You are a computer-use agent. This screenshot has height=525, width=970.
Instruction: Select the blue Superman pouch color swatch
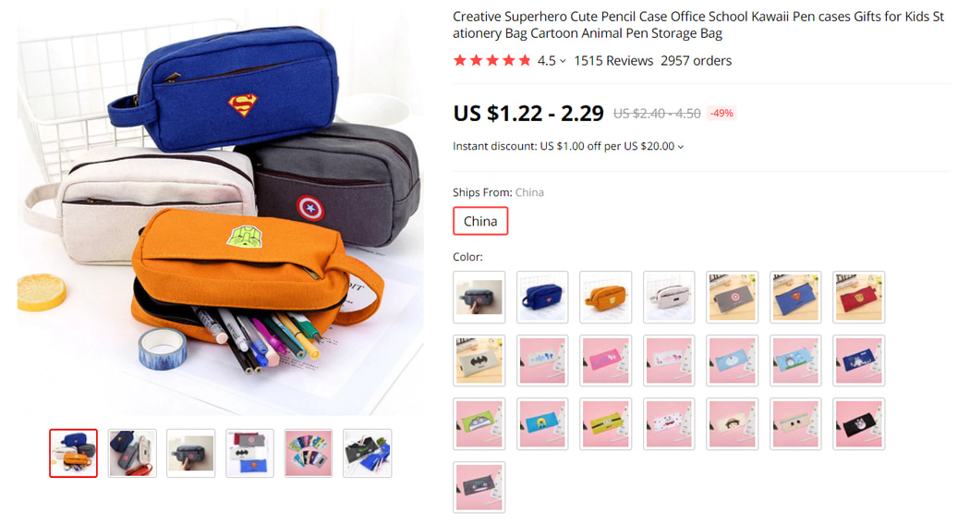click(542, 298)
